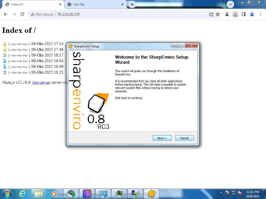Close the SharpEnviro Setup dialog
Viewport: 266px width, 199px height.
191,45
